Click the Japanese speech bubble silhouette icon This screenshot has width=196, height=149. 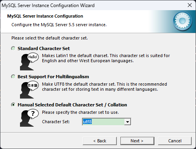click(x=29, y=90)
